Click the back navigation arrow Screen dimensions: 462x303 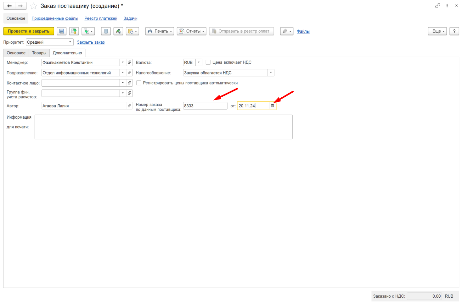(x=9, y=6)
